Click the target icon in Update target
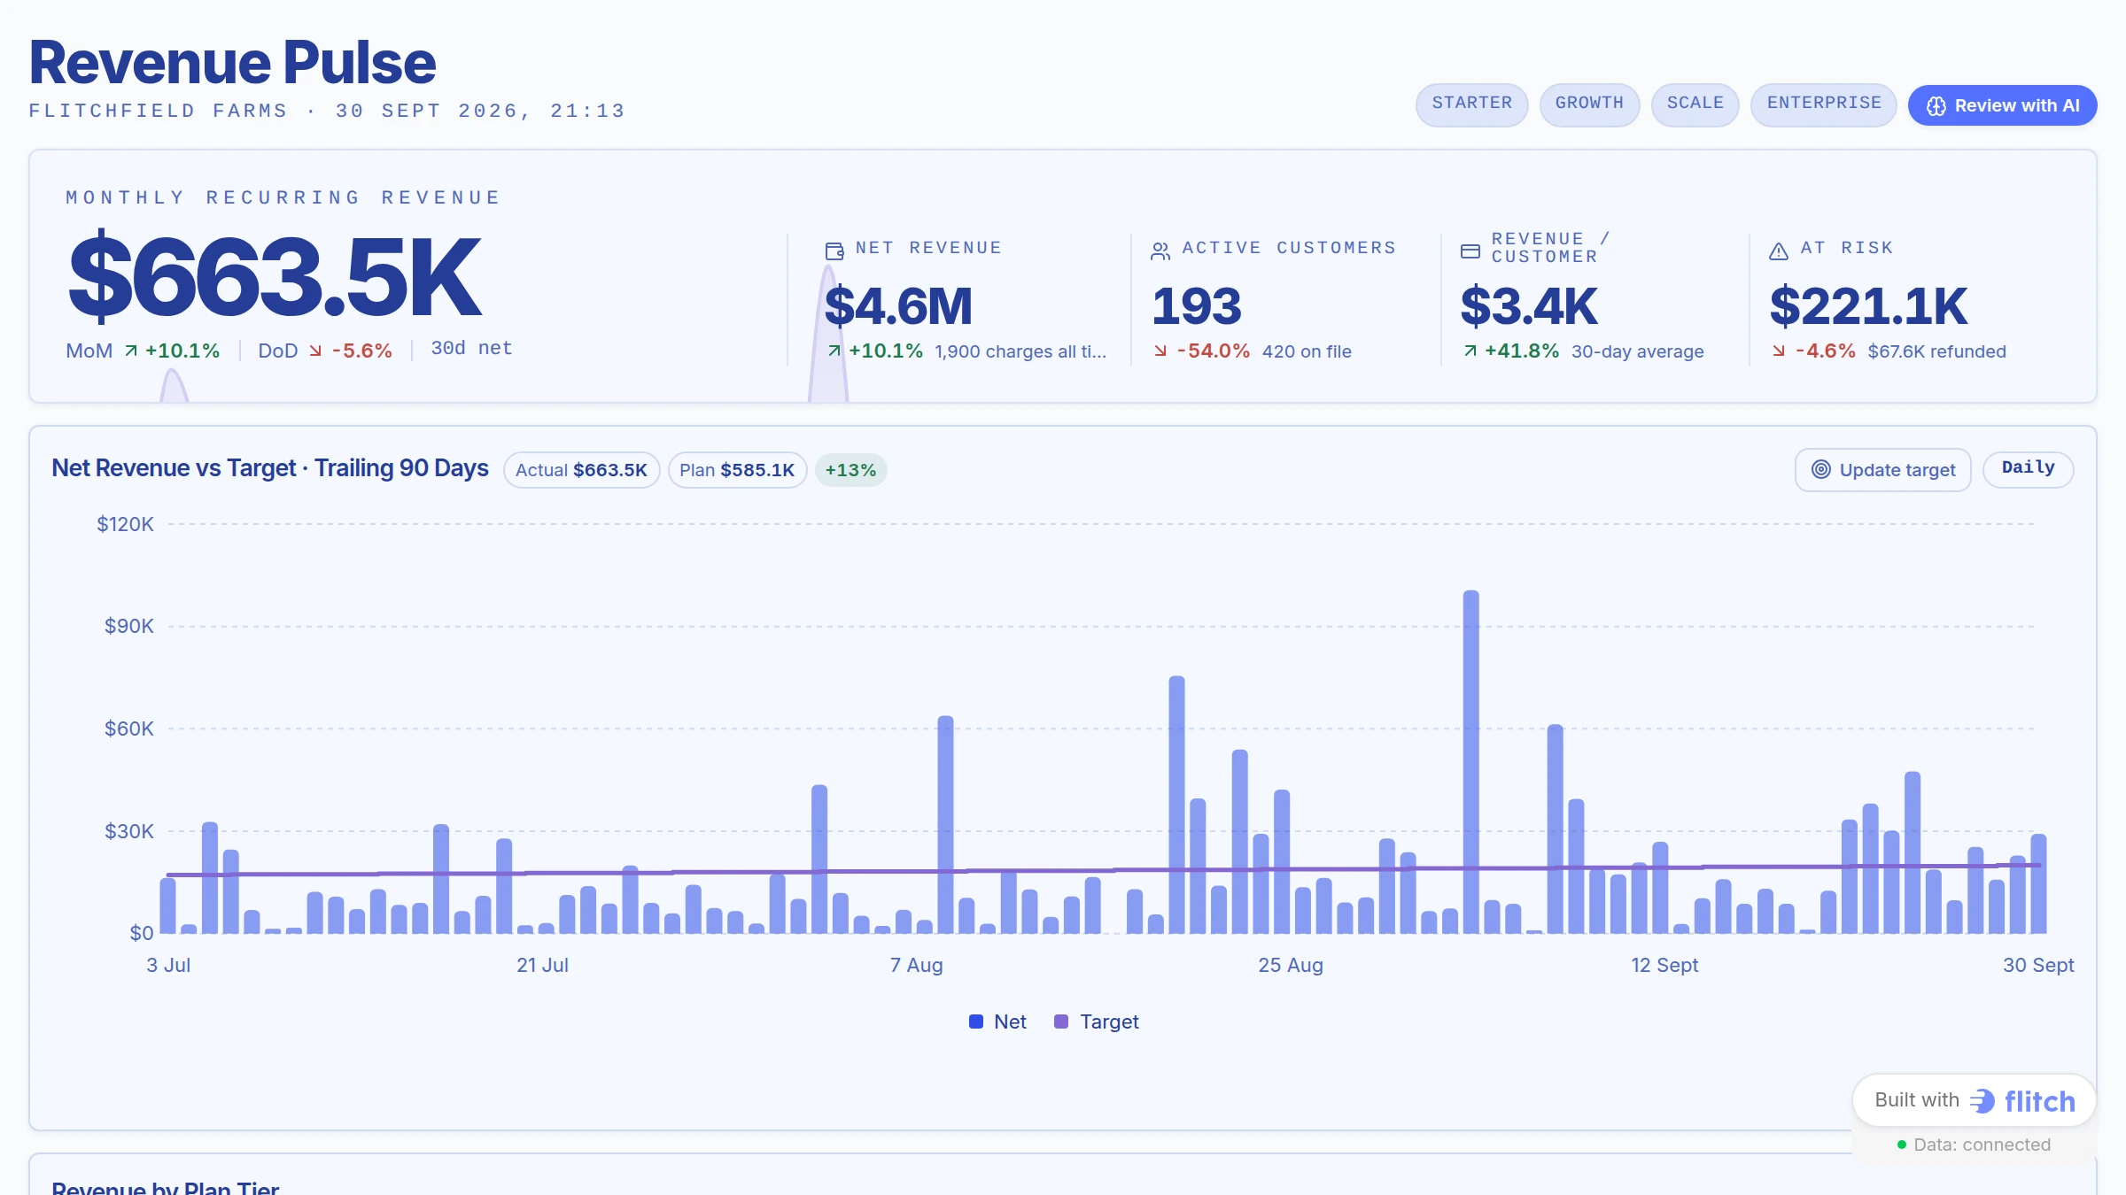2126x1195 pixels. 1820,469
